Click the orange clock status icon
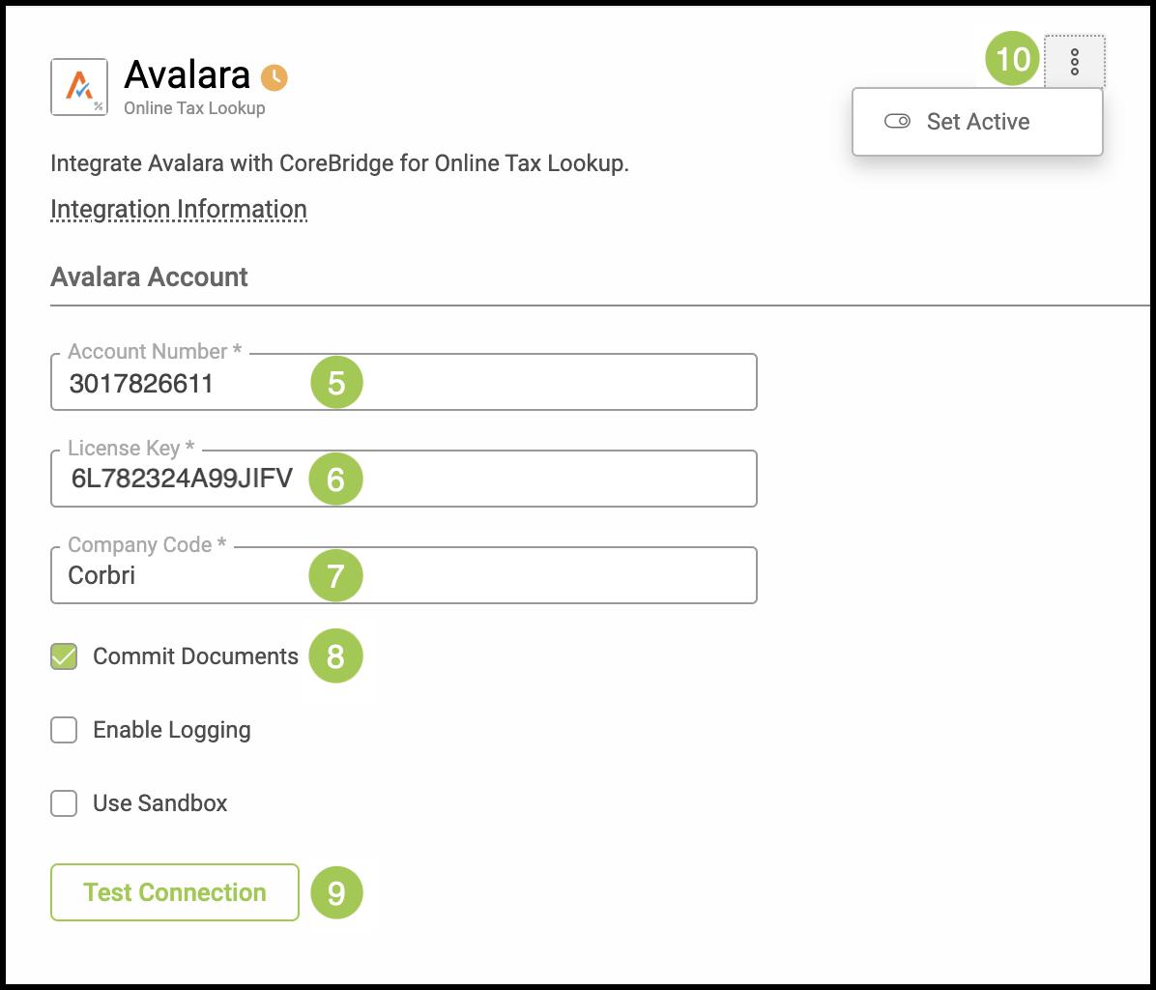Viewport: 1156px width, 990px height. [275, 77]
